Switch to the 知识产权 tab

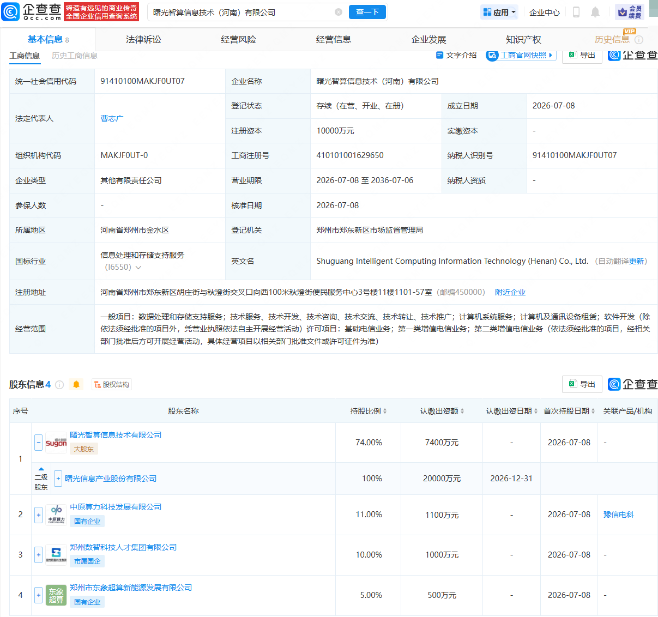tap(523, 39)
